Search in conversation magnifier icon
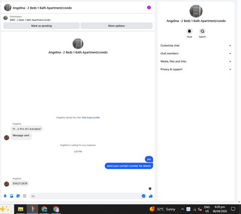Image resolution: width=241 pixels, height=214 pixels. point(202,31)
